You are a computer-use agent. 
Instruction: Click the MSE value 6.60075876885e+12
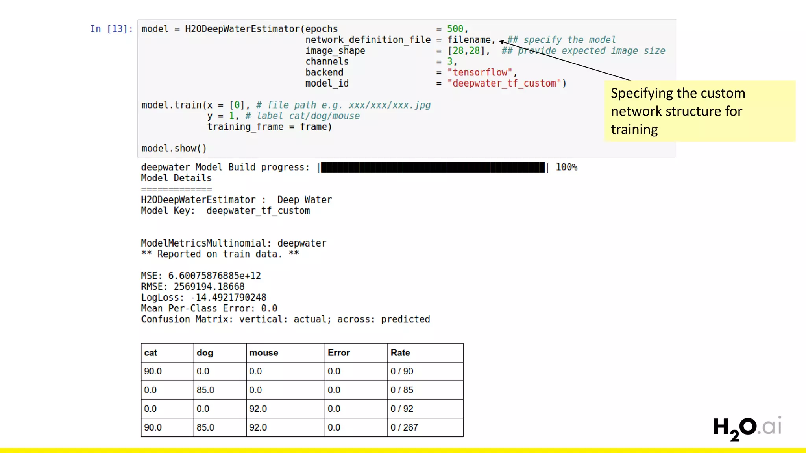coord(214,276)
